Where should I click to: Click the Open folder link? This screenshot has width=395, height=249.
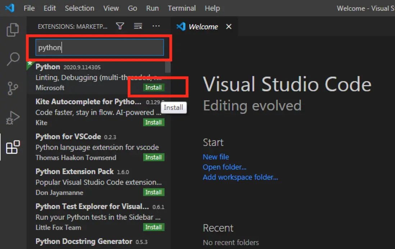point(224,167)
